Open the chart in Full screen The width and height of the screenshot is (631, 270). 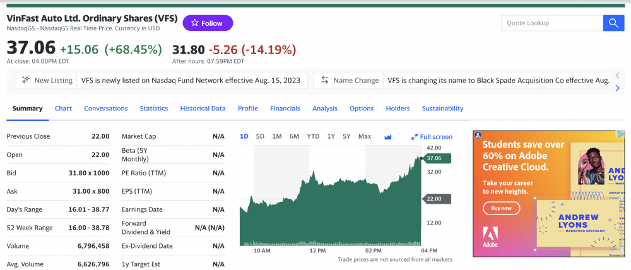coord(432,137)
